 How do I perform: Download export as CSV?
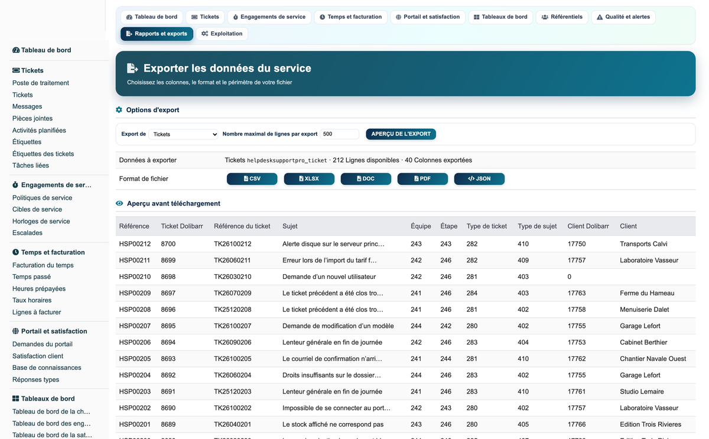click(x=252, y=178)
